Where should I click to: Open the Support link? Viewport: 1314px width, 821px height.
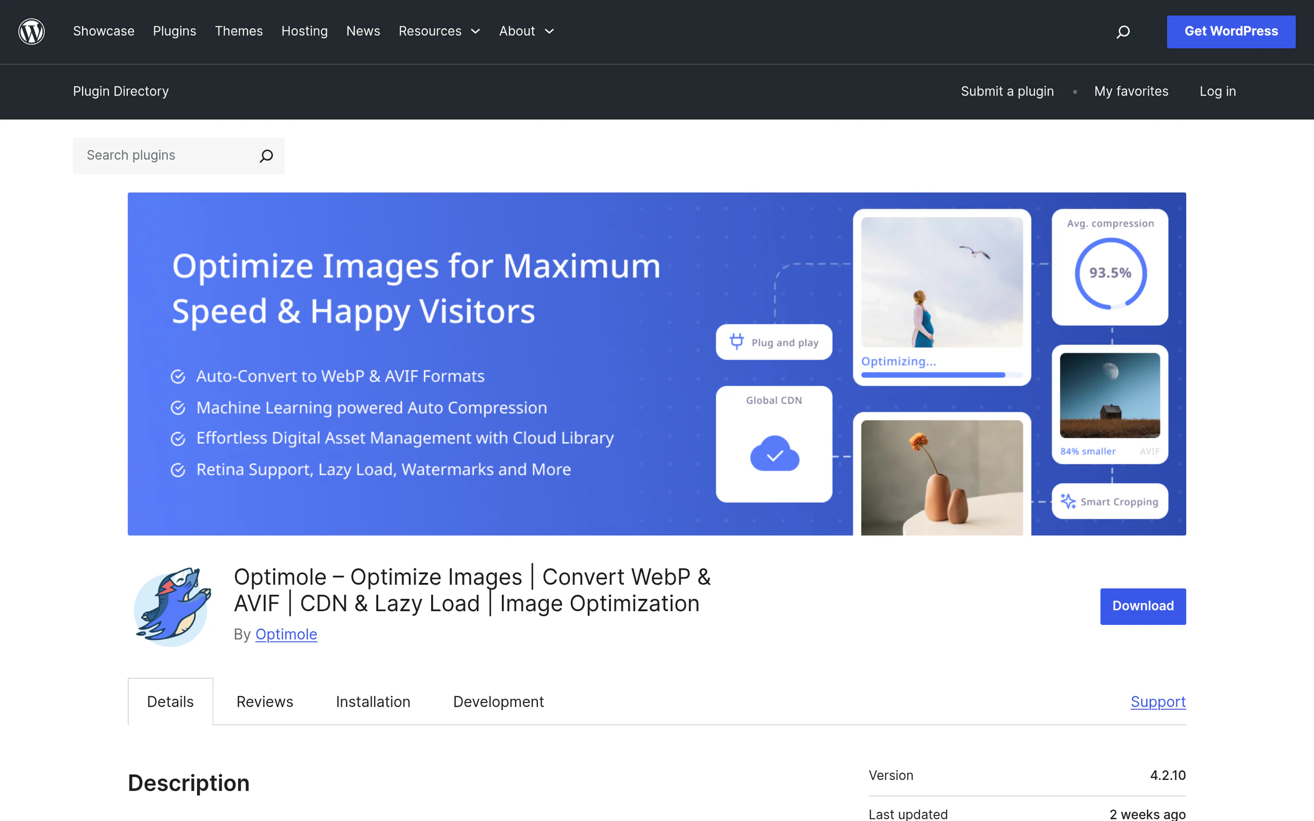1158,701
